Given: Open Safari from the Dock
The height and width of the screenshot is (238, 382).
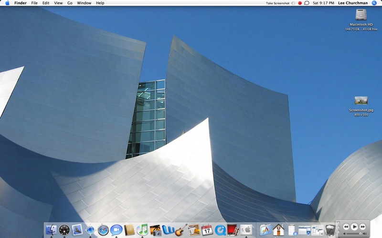Looking at the screenshot, I should click(103, 230).
